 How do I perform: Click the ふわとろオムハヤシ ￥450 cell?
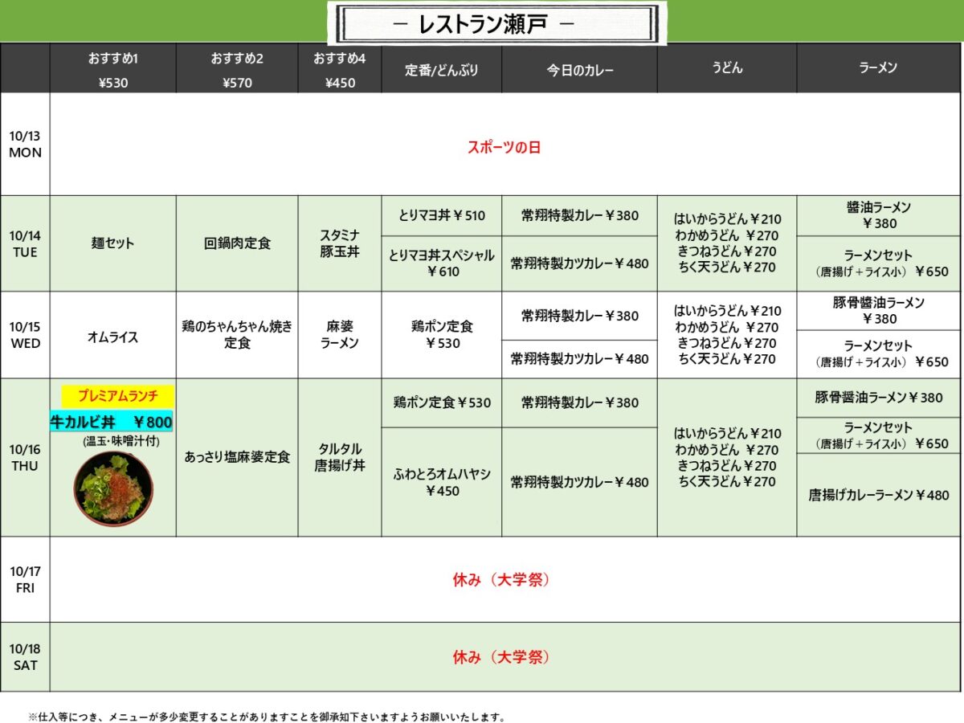(x=441, y=482)
